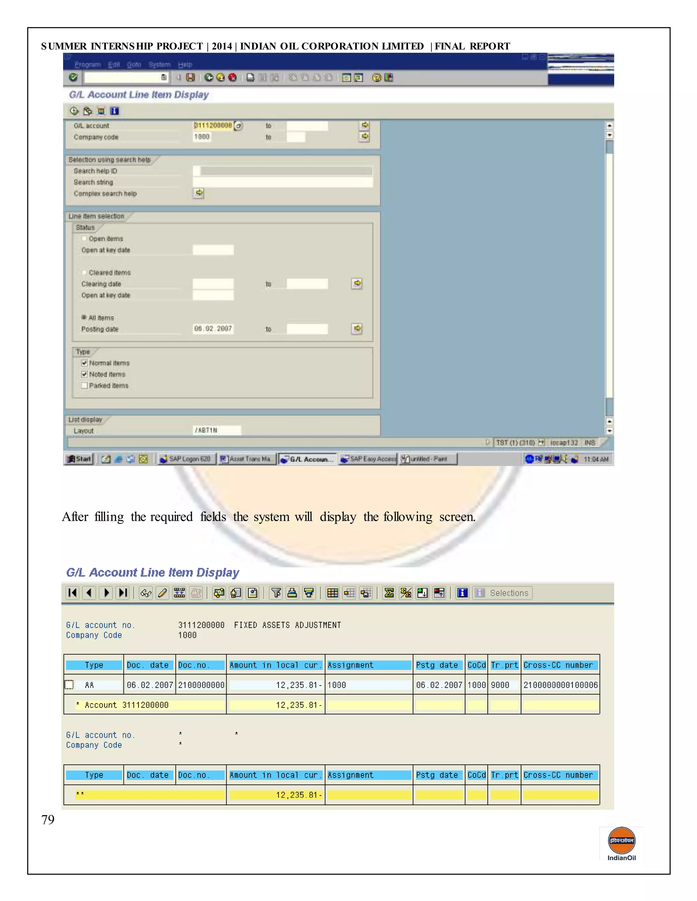
Task: Open G/L account multiple selection arrow
Action: coord(364,125)
